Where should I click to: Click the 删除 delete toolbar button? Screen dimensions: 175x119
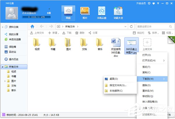[x=80, y=33]
